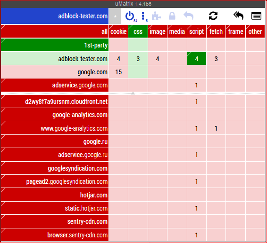
Task: Click adservice.google.ru script cell
Action: pos(197,155)
